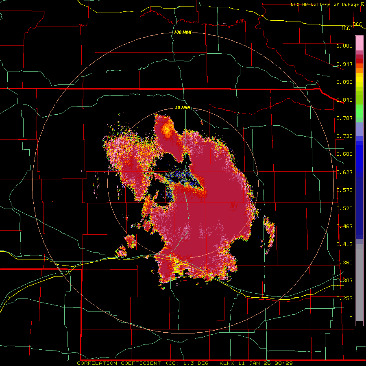Click the 0.787 scale value
Viewport: 366px width, 366px height.
(x=344, y=118)
